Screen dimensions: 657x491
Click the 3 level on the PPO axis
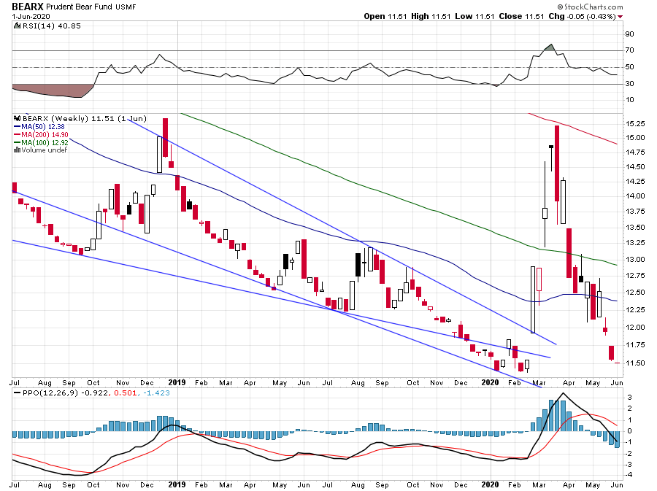coord(630,397)
